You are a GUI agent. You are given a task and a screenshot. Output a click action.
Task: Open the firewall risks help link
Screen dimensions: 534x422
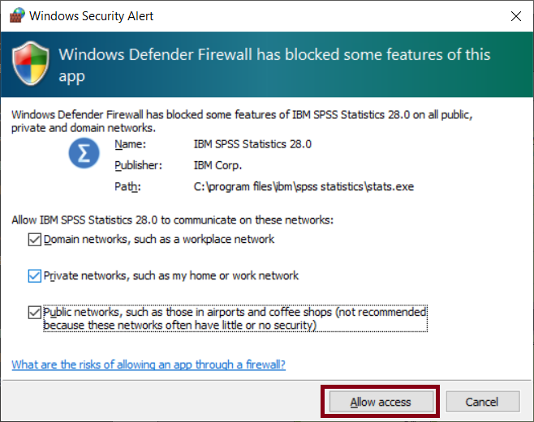tap(149, 364)
